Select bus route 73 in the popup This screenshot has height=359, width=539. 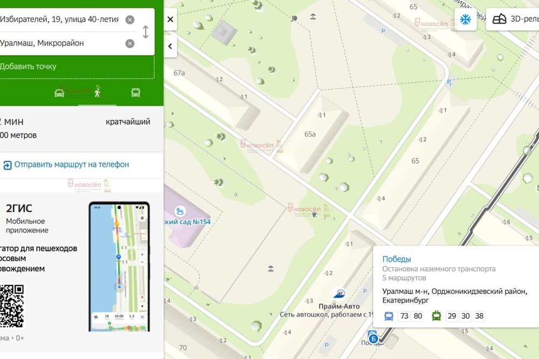404,316
